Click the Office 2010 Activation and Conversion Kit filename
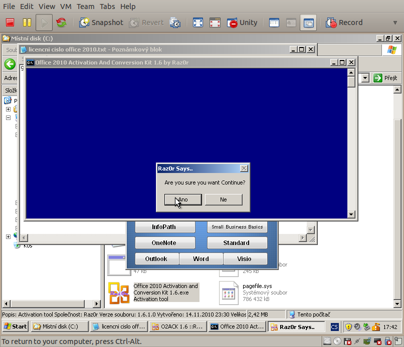 click(x=166, y=289)
